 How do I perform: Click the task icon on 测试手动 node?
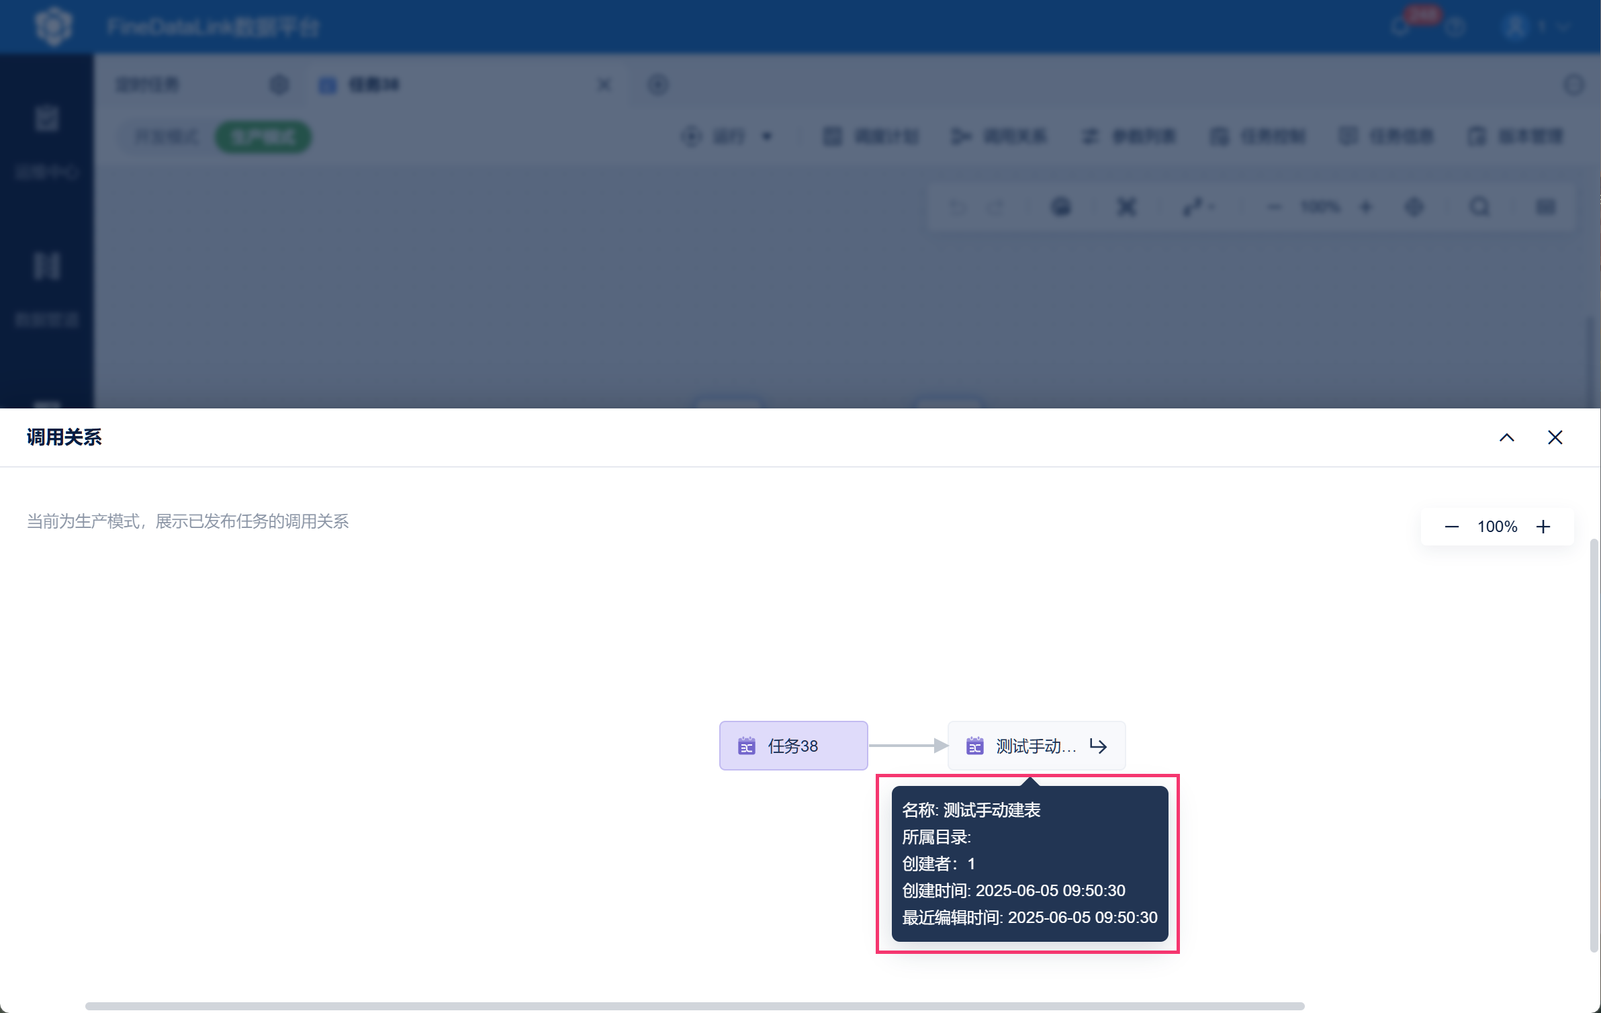(974, 746)
